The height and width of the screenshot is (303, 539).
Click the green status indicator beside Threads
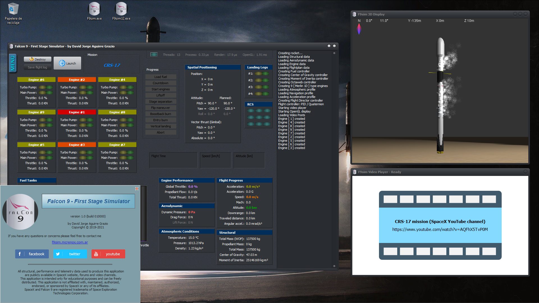click(154, 55)
